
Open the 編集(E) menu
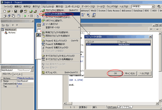pos(18,7)
